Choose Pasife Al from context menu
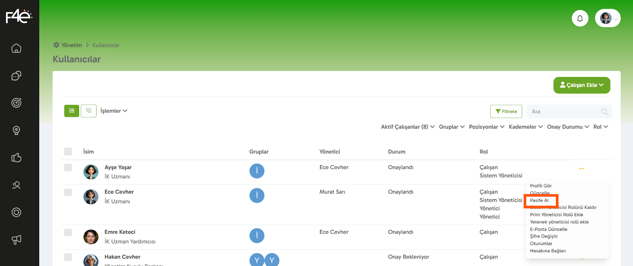 539,200
